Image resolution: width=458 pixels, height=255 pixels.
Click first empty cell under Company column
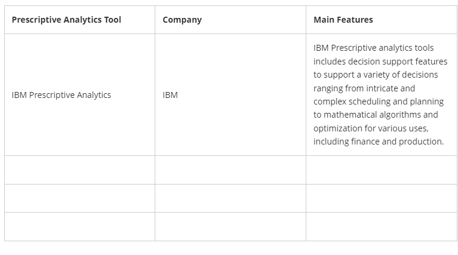(x=230, y=170)
